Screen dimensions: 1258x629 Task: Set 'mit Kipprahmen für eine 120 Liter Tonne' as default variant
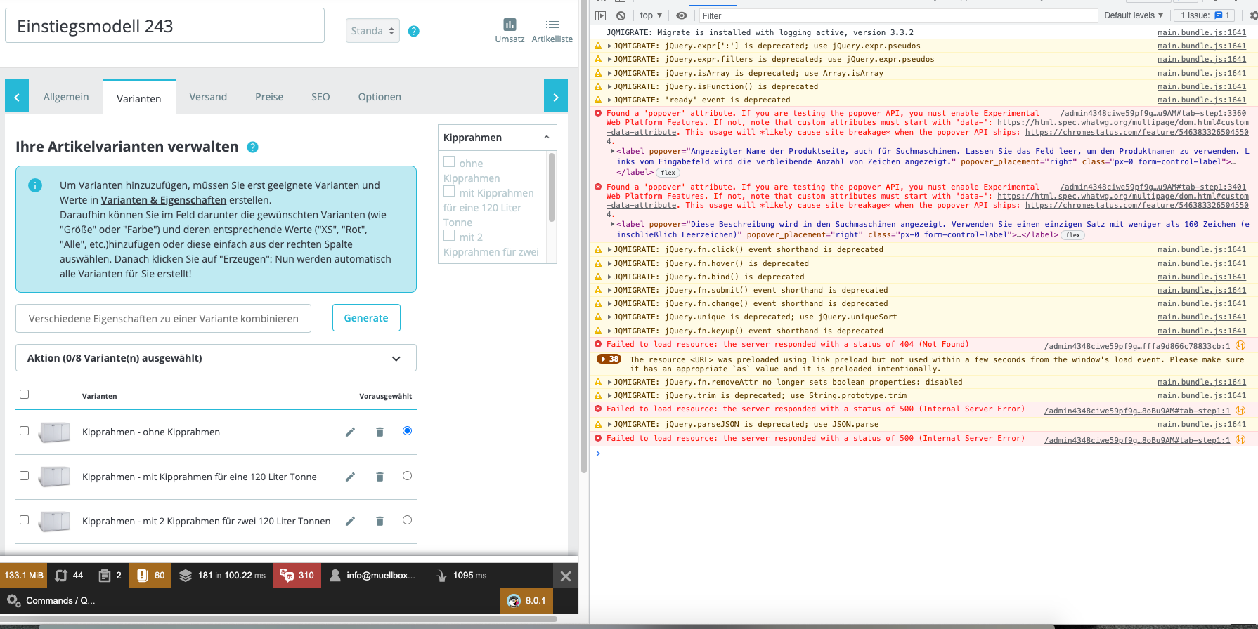407,476
